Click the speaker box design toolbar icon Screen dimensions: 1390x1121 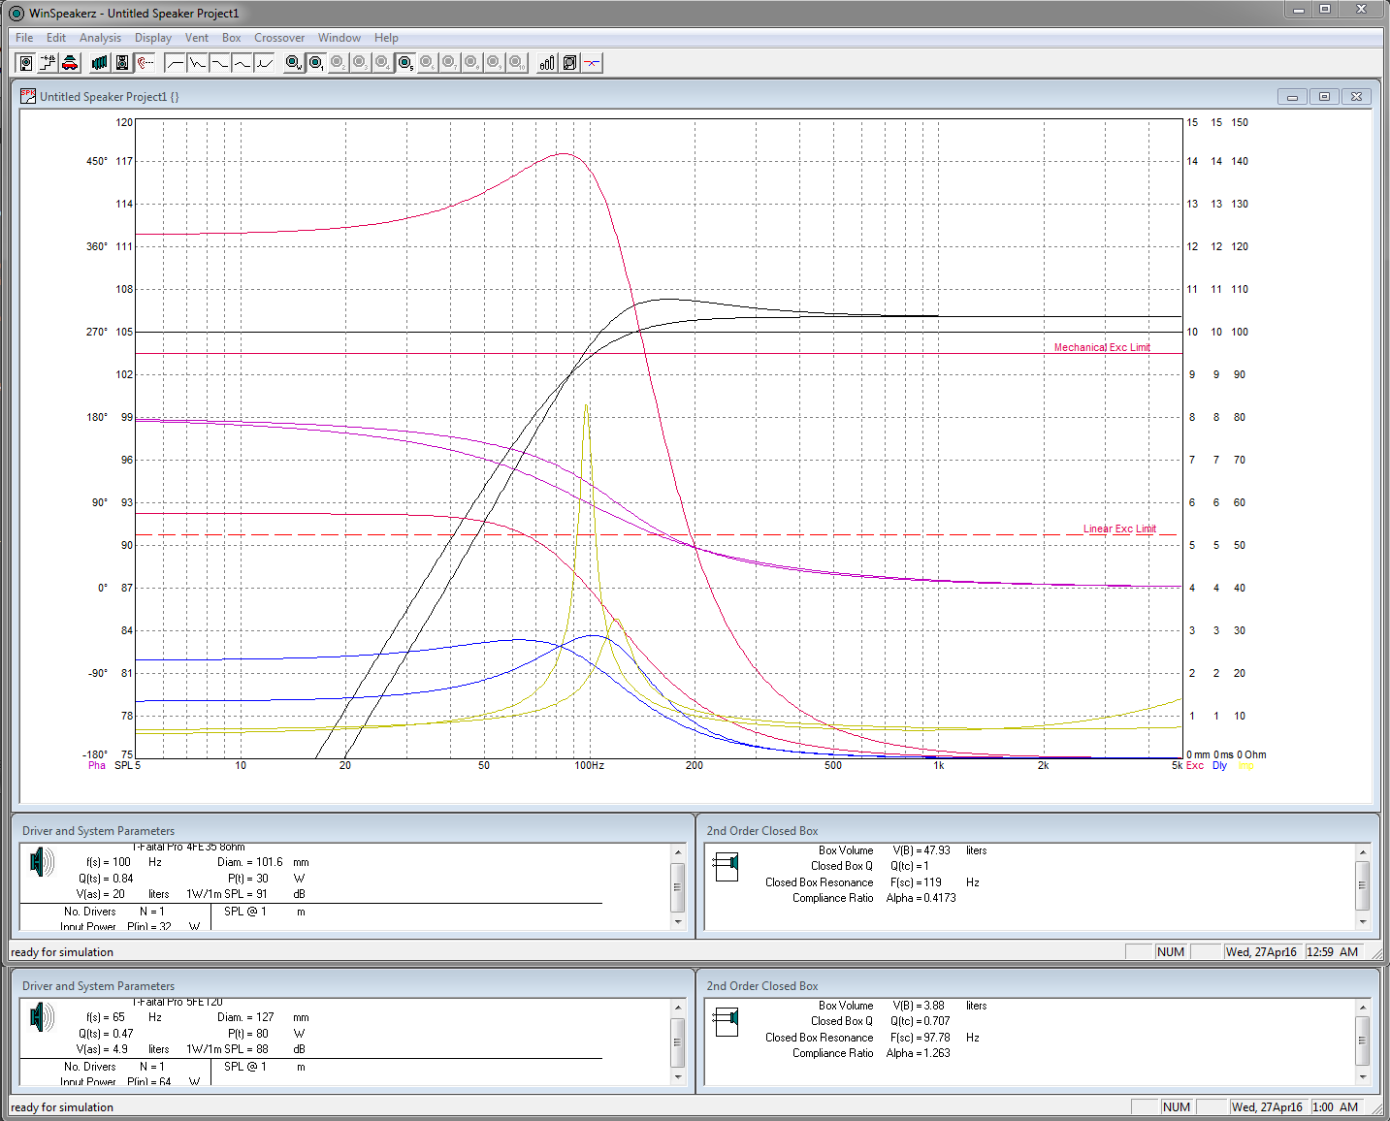click(x=26, y=63)
